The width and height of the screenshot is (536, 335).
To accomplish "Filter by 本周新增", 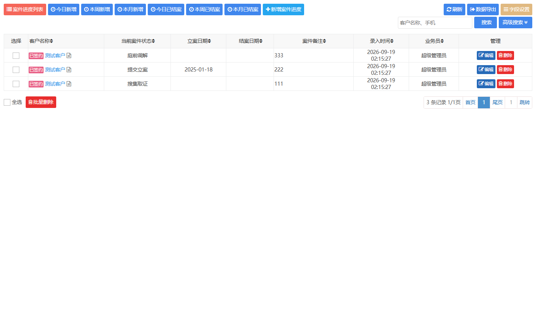I will [97, 9].
